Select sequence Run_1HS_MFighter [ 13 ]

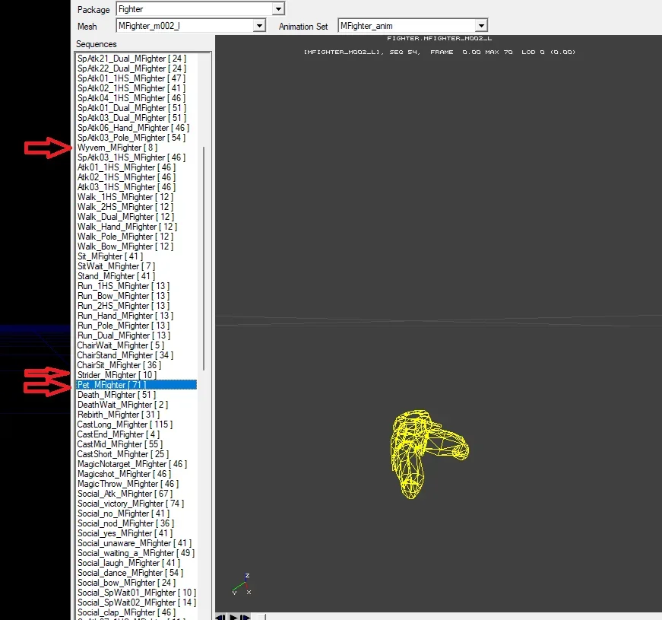123,286
